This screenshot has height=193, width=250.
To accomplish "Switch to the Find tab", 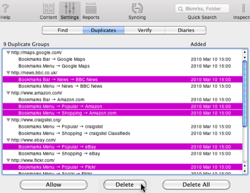I will pyautogui.click(x=63, y=30).
